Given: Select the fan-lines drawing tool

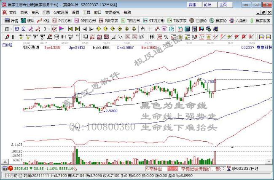Looking at the screenshot, I should pos(92,37).
